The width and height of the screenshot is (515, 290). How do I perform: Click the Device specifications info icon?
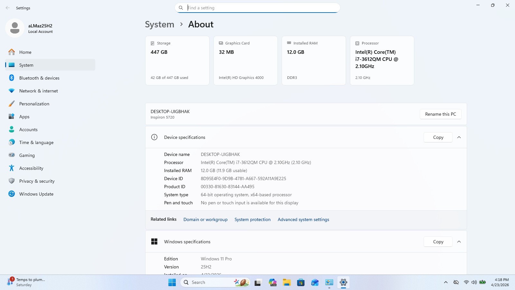154,137
